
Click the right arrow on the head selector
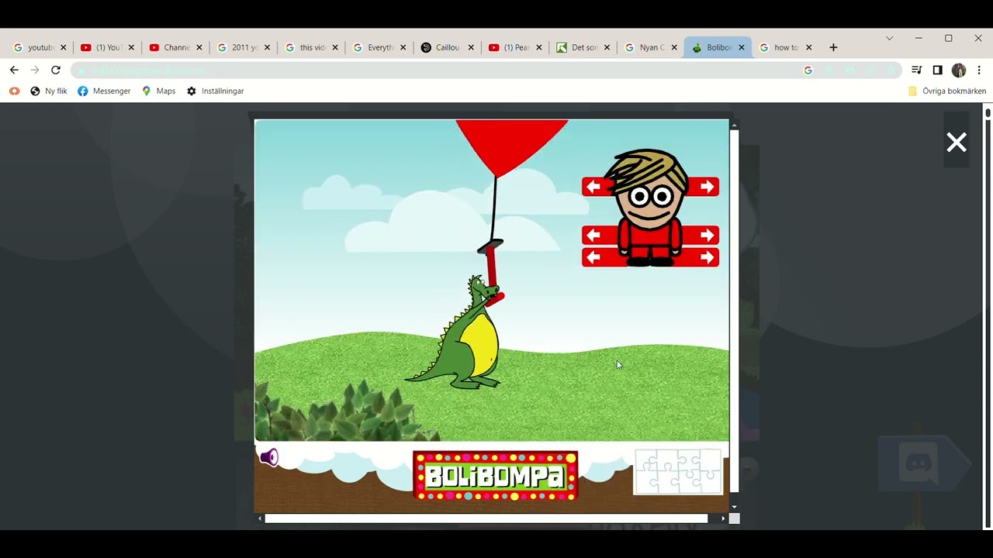[707, 187]
